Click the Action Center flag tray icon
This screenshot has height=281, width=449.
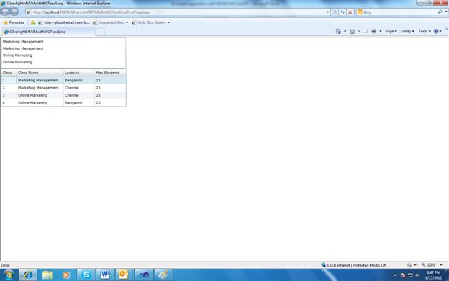[x=403, y=275]
